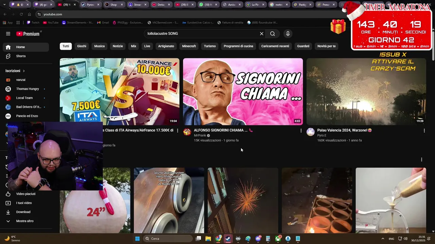This screenshot has width=435, height=244.
Task: Open File Explorer from the taskbar
Action: 208,239
